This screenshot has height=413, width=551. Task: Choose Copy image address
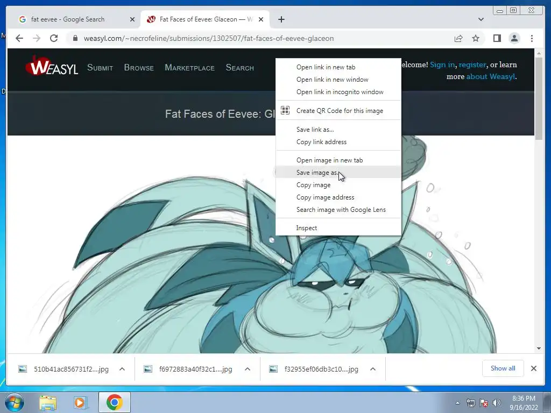[x=338, y=197]
